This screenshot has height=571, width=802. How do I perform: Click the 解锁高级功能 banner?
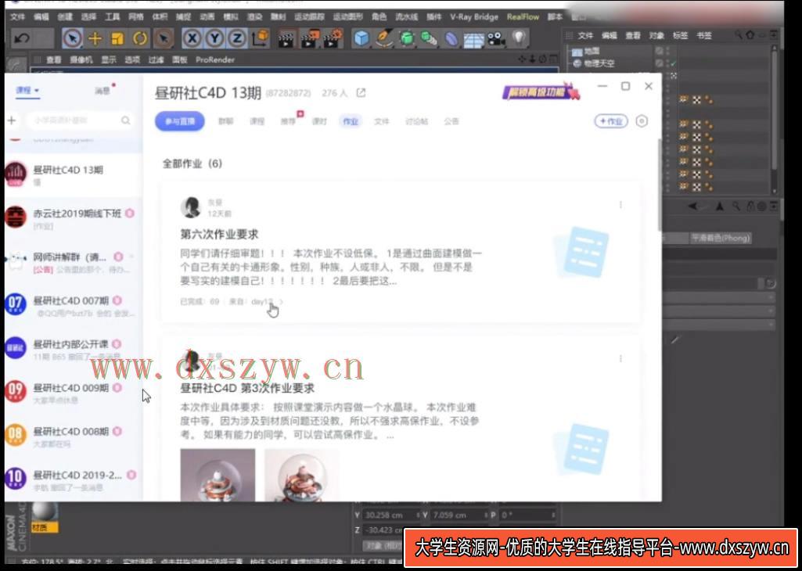tap(541, 92)
